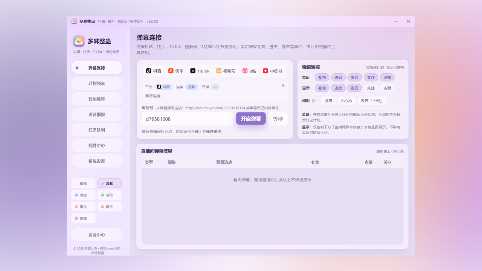
Task: Simulate 小心心 gift
Action: 346,100
